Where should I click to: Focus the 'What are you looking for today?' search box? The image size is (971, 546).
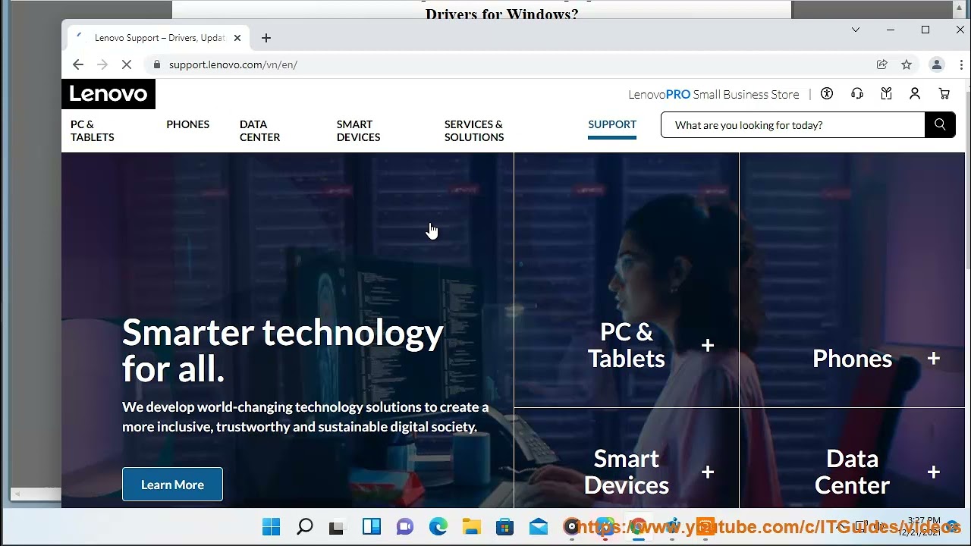(x=793, y=125)
